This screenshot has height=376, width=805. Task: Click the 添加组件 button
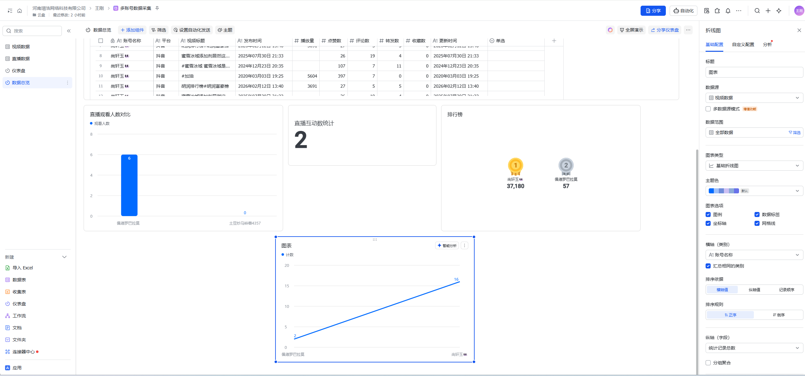click(x=132, y=30)
